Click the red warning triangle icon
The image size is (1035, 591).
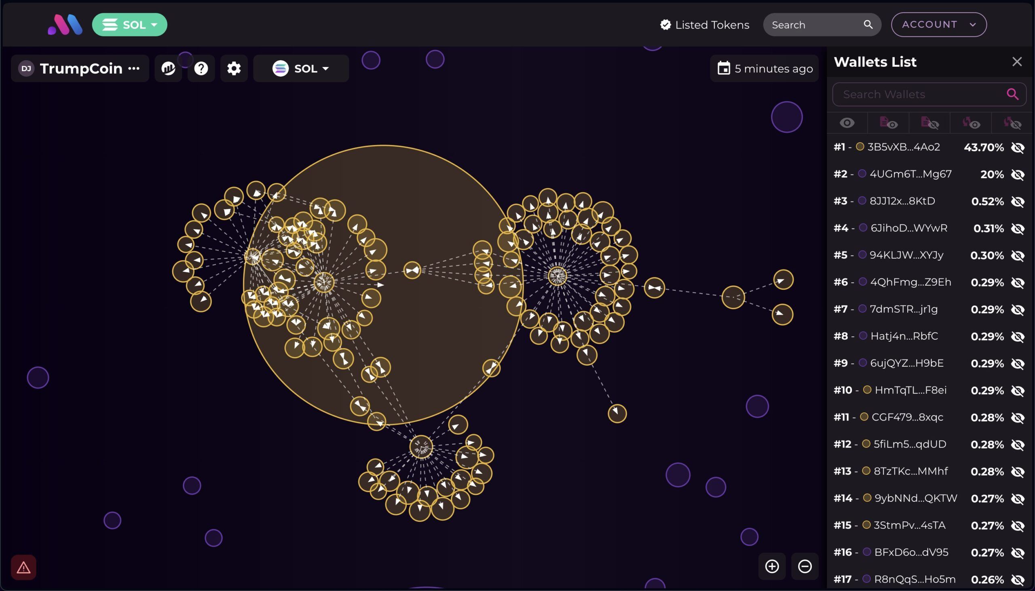pyautogui.click(x=23, y=567)
